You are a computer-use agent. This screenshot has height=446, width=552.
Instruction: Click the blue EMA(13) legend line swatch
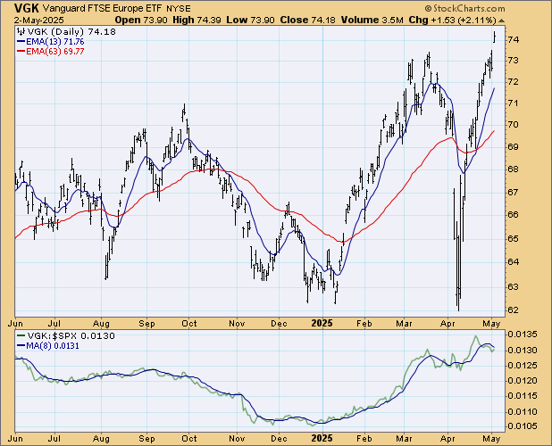click(x=21, y=42)
